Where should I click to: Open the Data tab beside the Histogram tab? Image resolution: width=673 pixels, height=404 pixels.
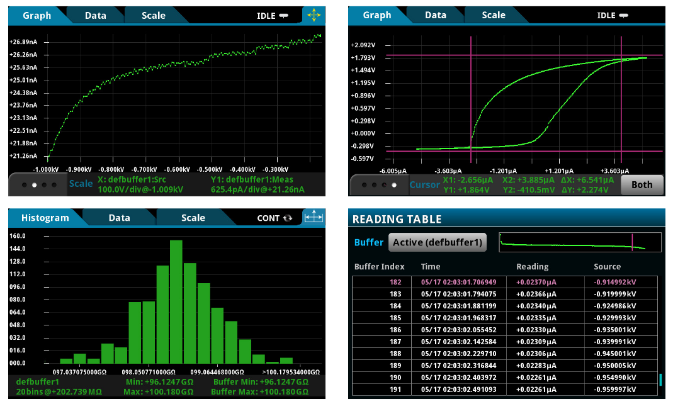click(119, 218)
